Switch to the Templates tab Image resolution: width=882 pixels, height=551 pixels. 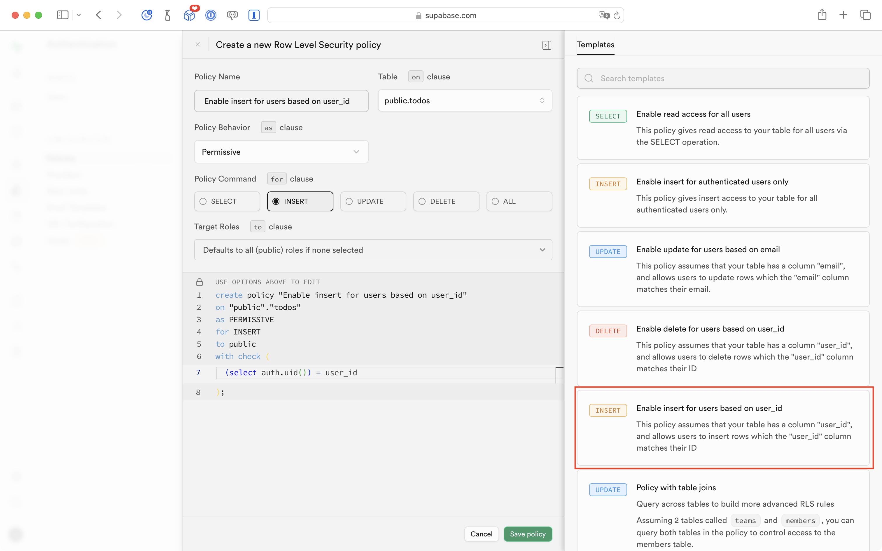pos(595,44)
